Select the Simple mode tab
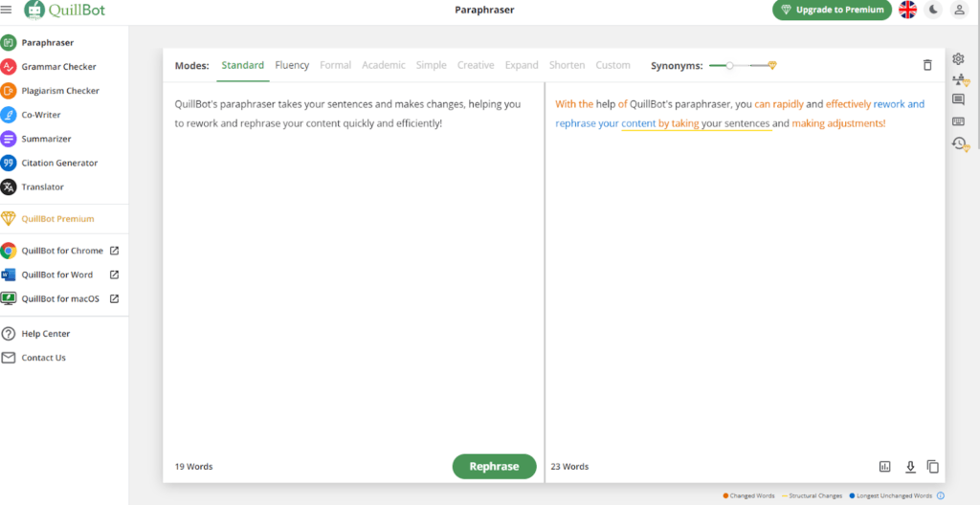This screenshot has width=980, height=505. click(432, 65)
